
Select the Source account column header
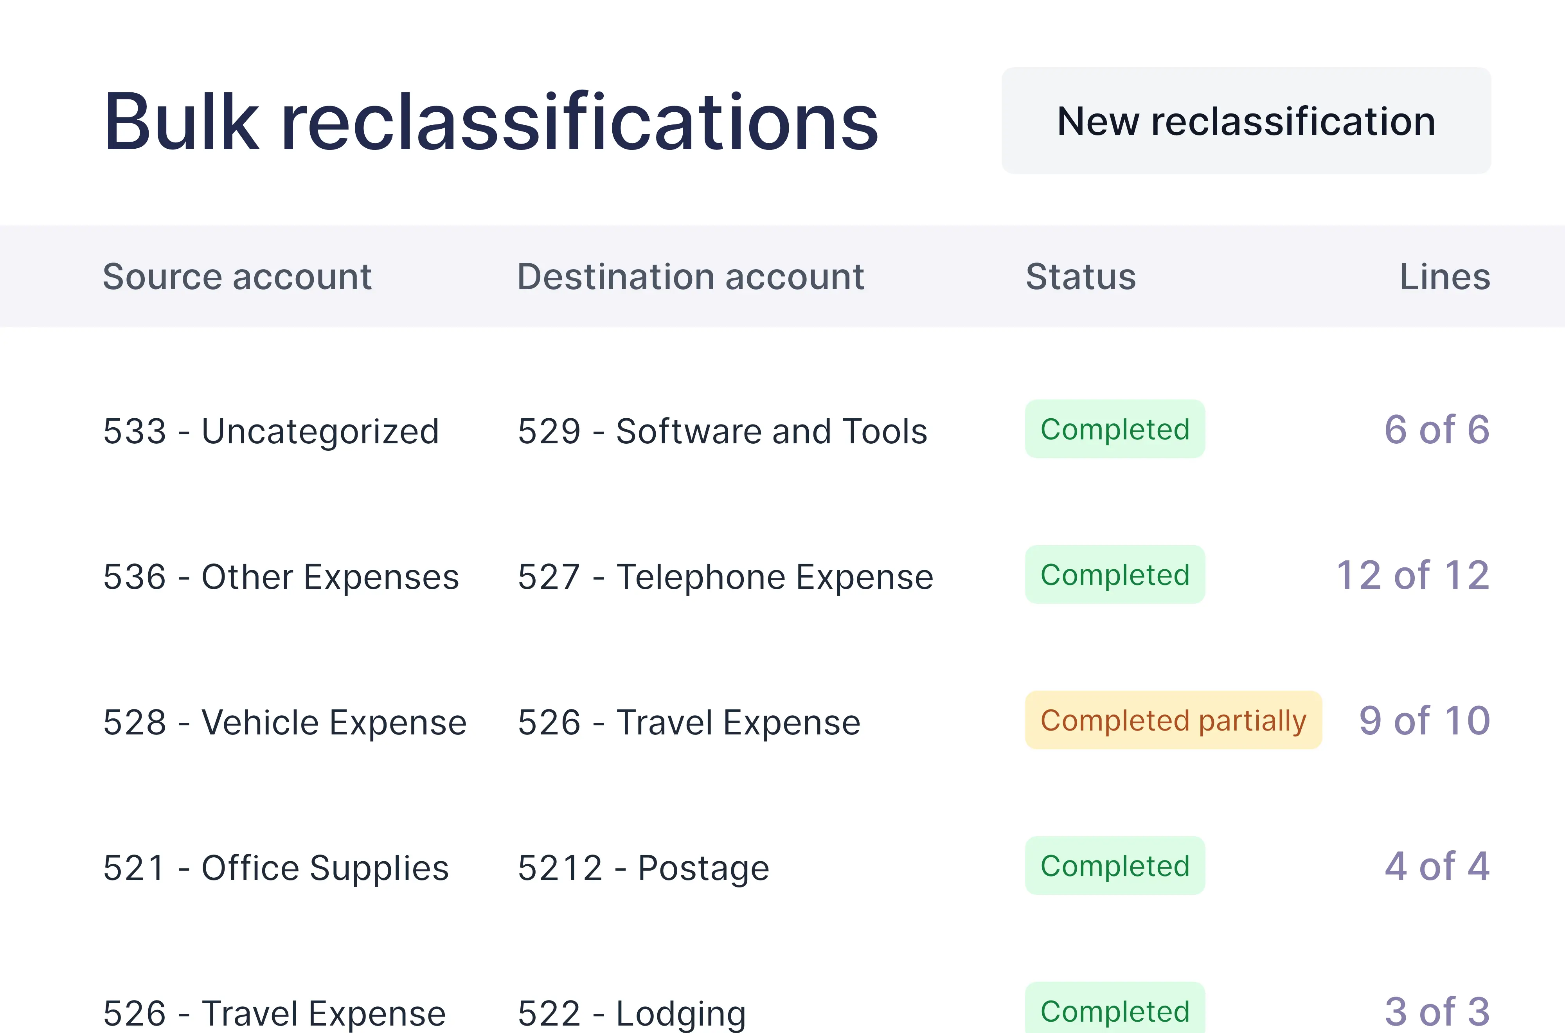(x=237, y=276)
